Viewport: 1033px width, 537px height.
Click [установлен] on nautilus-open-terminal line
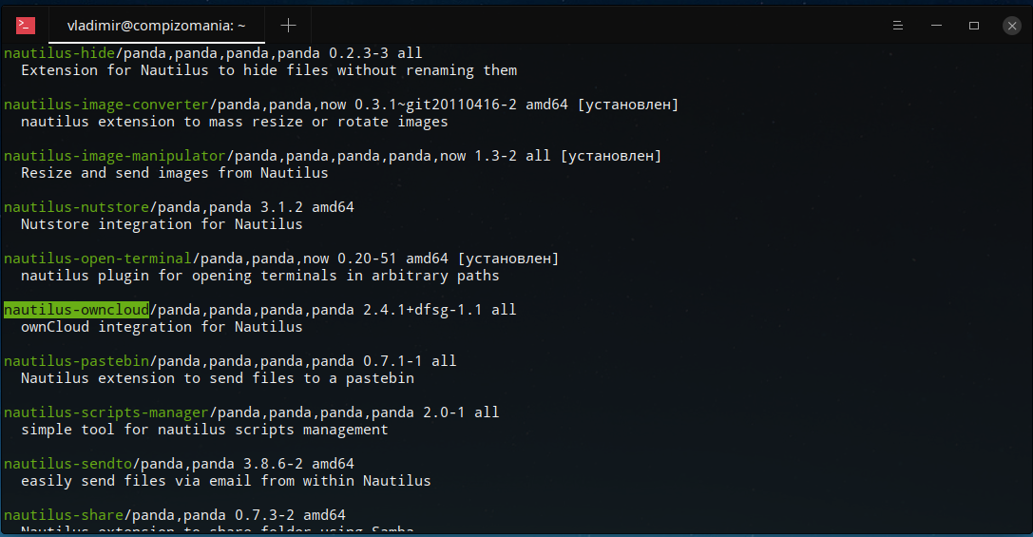[x=507, y=259]
